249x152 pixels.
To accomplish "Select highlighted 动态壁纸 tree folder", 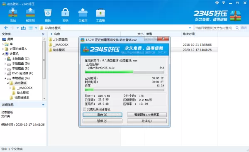I will coord(20,83).
